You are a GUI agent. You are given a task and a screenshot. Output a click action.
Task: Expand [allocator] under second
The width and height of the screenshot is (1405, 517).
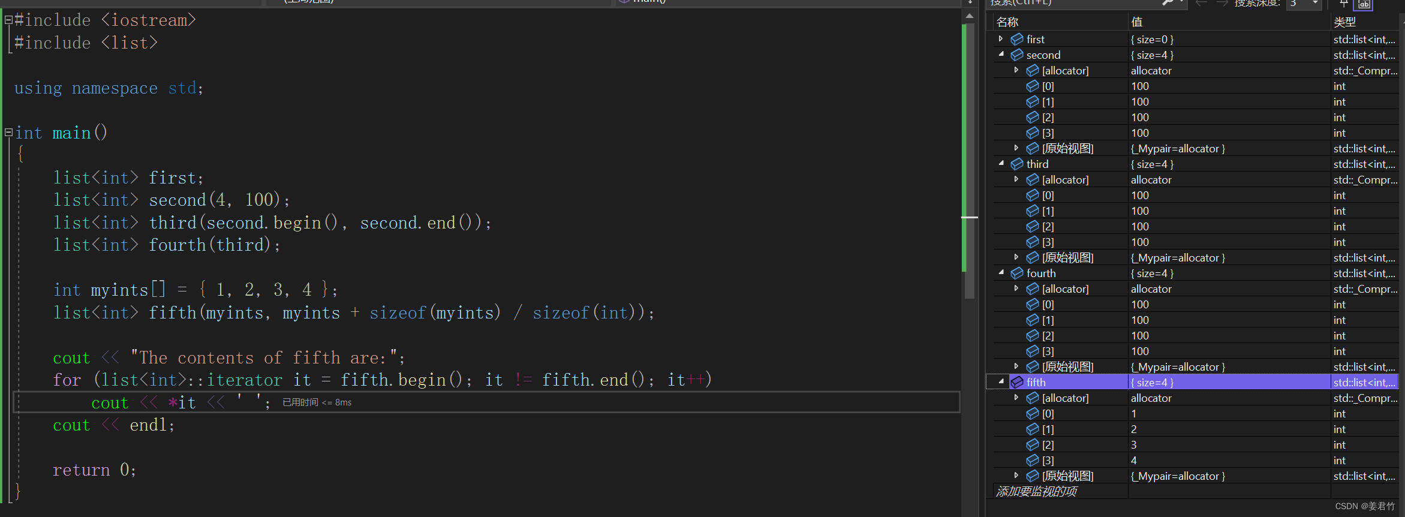pos(1016,70)
